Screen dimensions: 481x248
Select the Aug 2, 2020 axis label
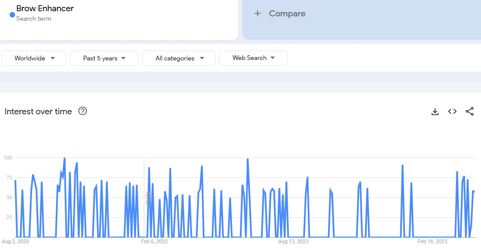point(16,242)
